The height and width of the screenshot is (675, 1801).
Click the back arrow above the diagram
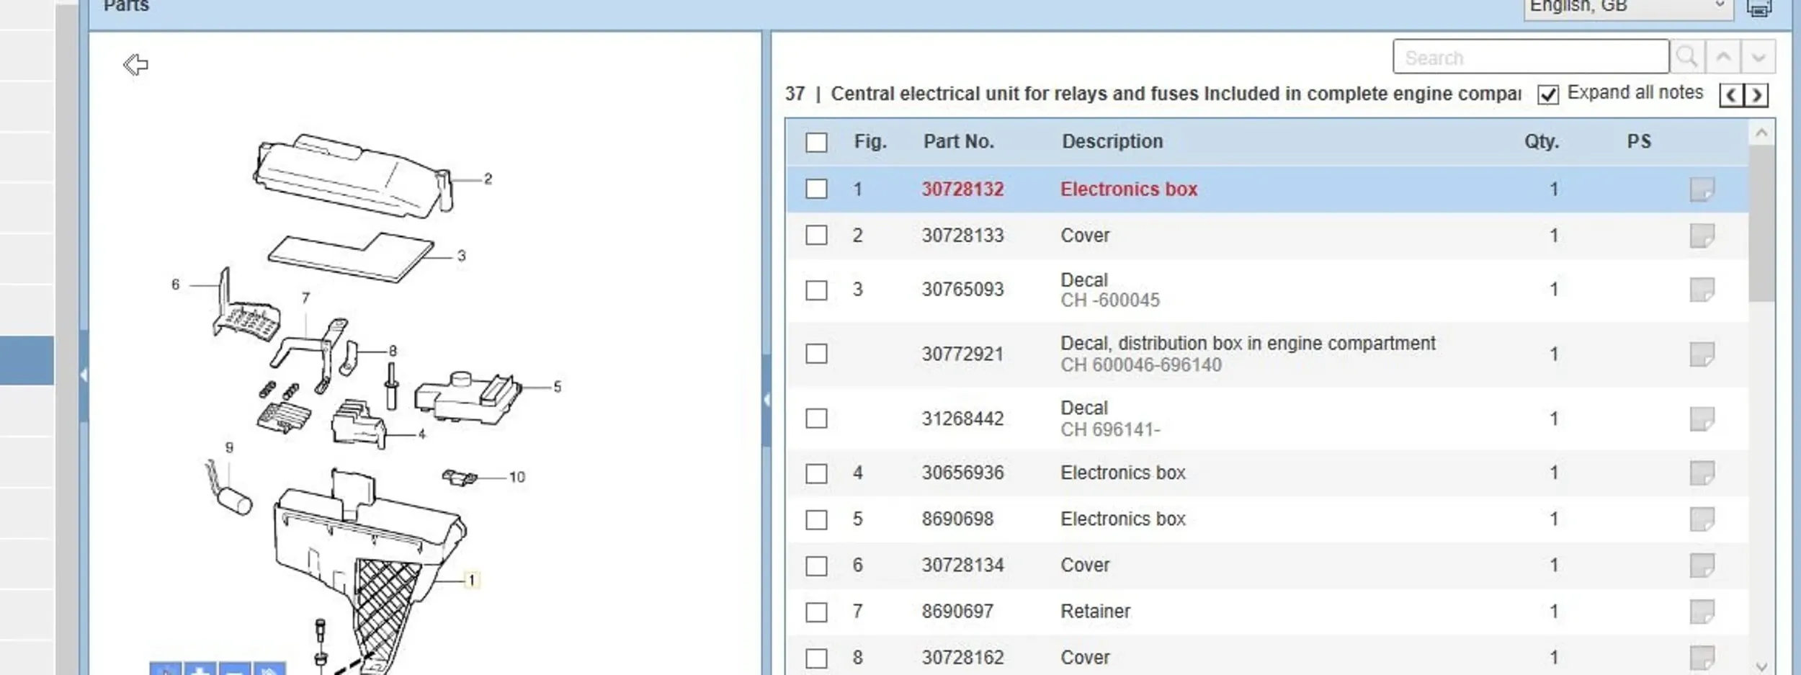(x=135, y=65)
